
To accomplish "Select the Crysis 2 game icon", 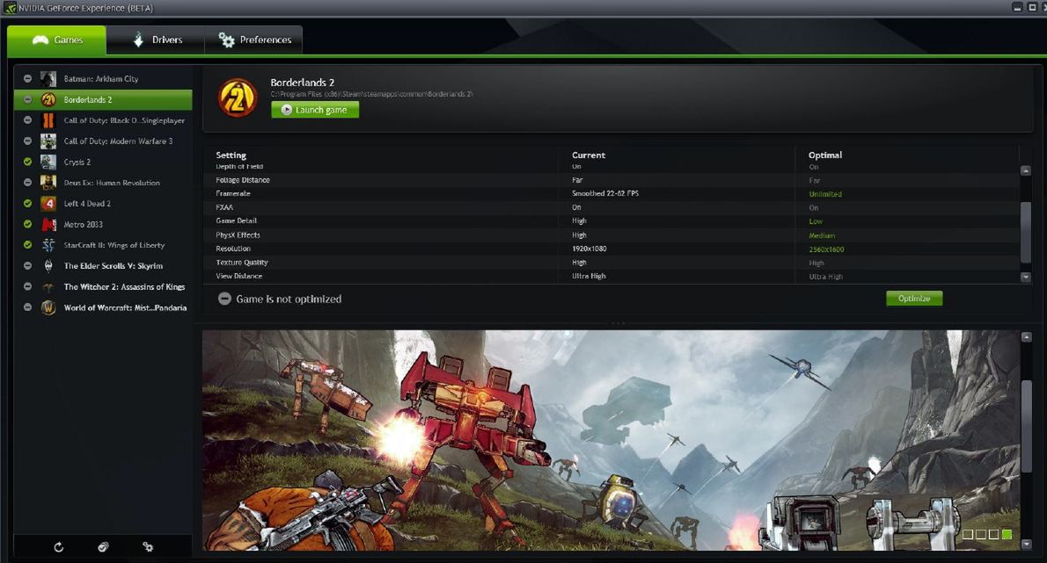I will coord(48,161).
